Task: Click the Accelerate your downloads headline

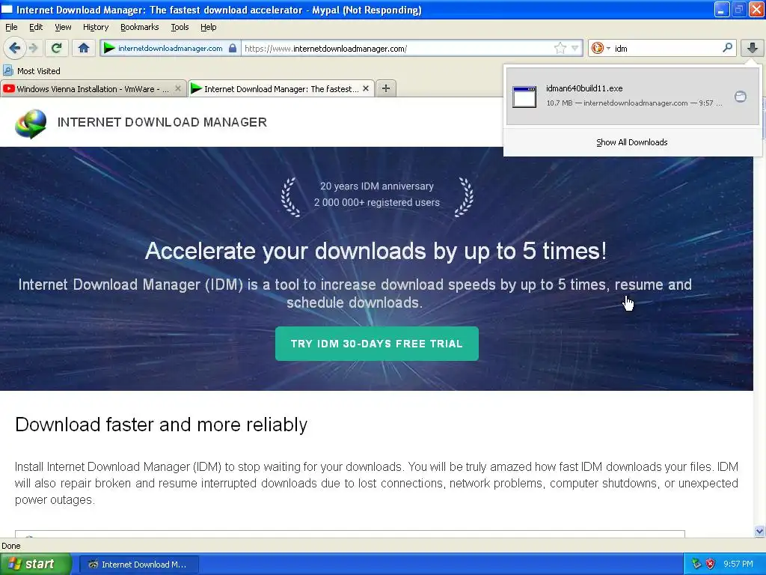Action: 376,251
